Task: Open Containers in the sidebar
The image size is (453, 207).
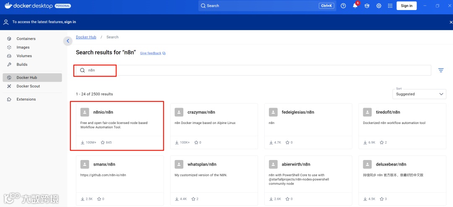Action: (32, 39)
